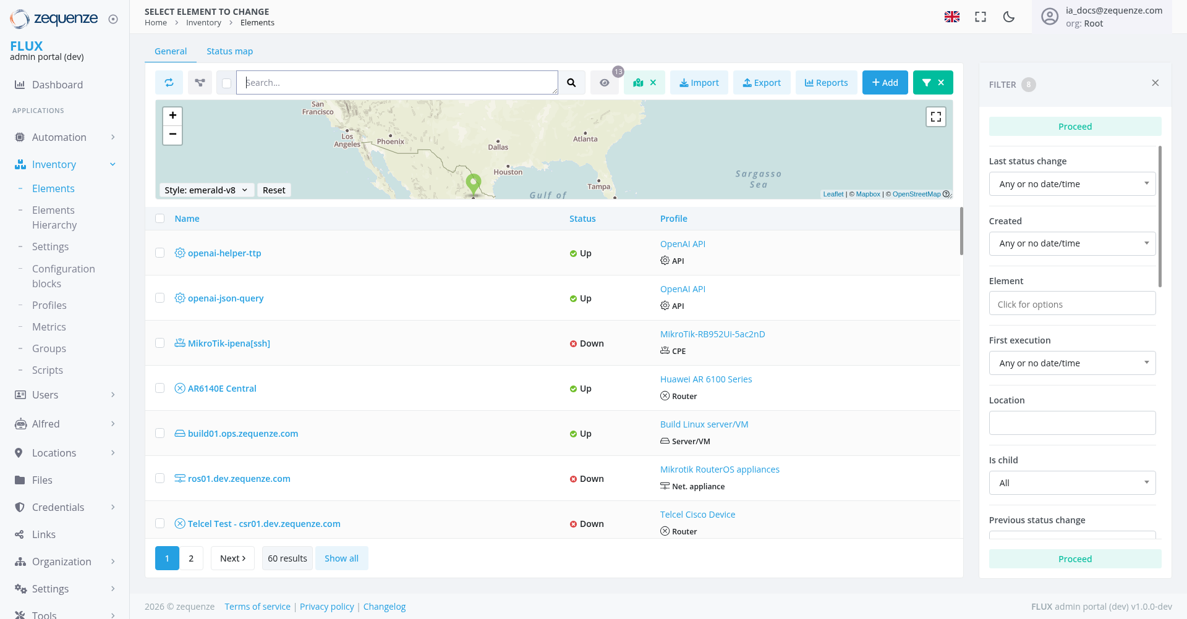The width and height of the screenshot is (1187, 619).
Task: Toggle the eye visibility button with badge 13
Action: pos(605,83)
